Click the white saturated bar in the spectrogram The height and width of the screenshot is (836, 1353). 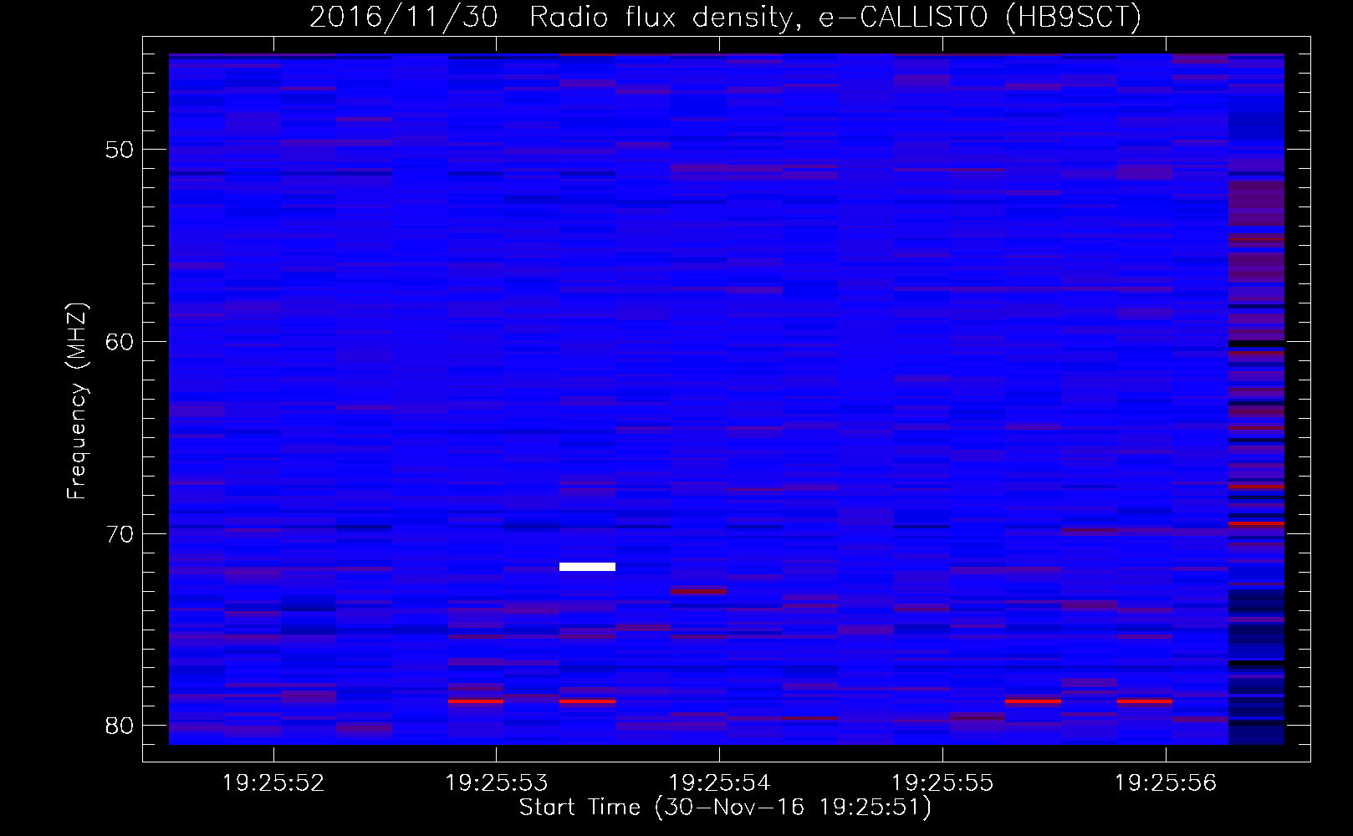pos(587,567)
